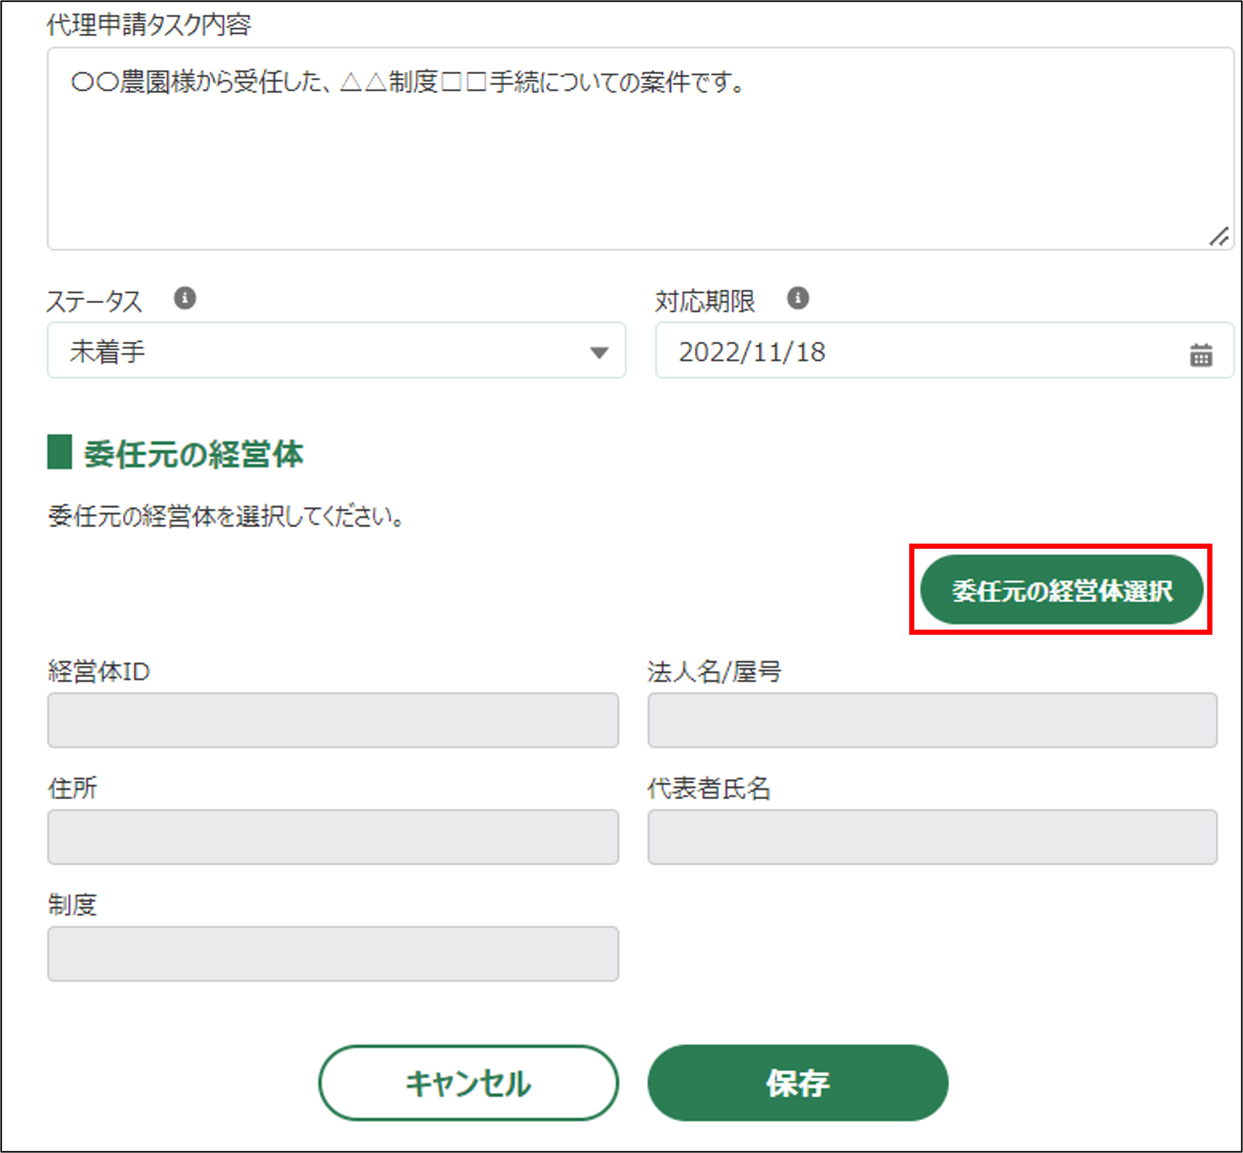Click the textarea resize handle
Screen dimensions: 1243x1153
point(1218,237)
